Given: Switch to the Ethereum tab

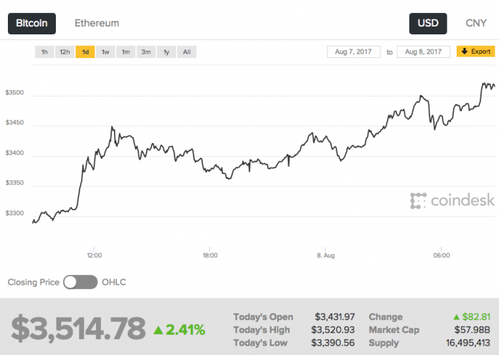Looking at the screenshot, I should 97,23.
